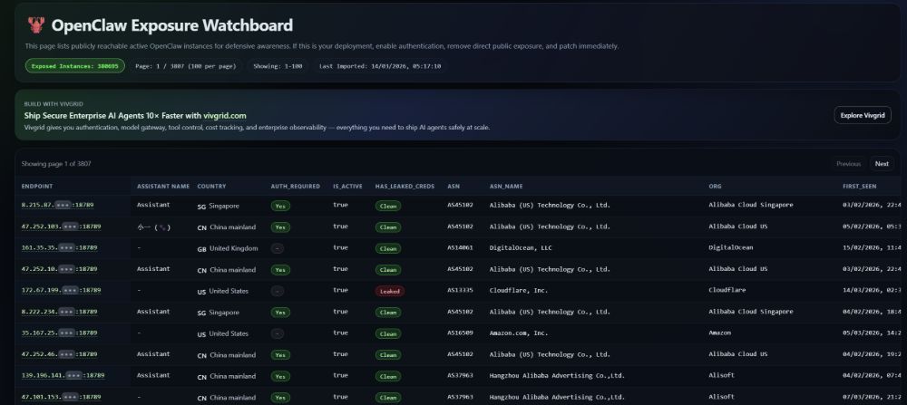Click Hangzhou Alibaba Advertising in 47.101.153 row
The height and width of the screenshot is (405, 907).
(x=557, y=397)
